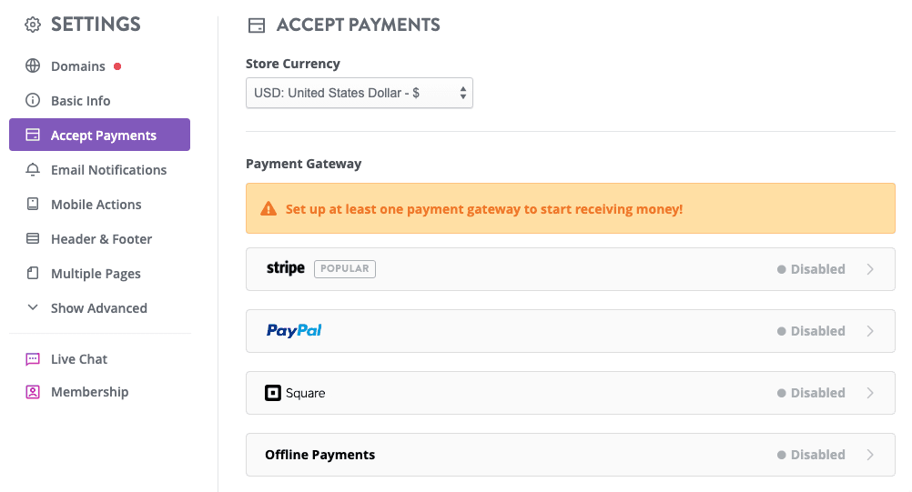Click the Domains globe icon
The height and width of the screenshot is (492, 912).
point(33,66)
